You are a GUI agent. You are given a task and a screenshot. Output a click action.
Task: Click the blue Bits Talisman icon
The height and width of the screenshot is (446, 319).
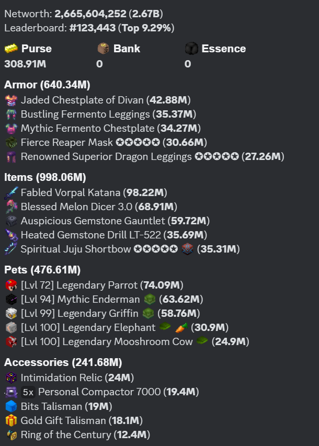click(x=12, y=406)
